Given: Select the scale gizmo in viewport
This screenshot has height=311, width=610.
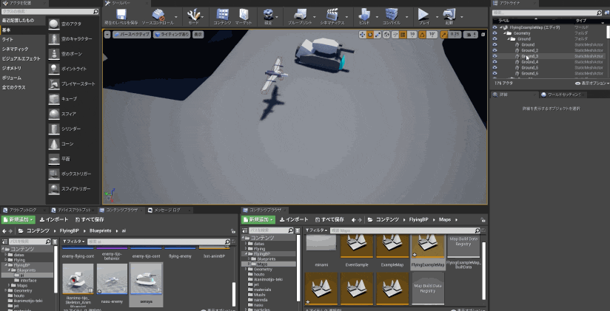Looking at the screenshot, I should (378, 35).
